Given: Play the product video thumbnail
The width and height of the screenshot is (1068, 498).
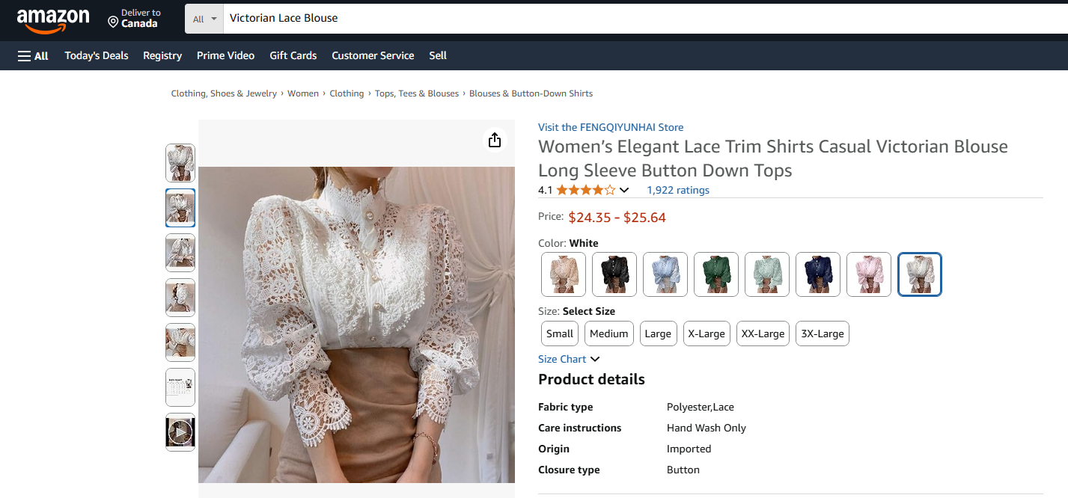Looking at the screenshot, I should [x=180, y=431].
